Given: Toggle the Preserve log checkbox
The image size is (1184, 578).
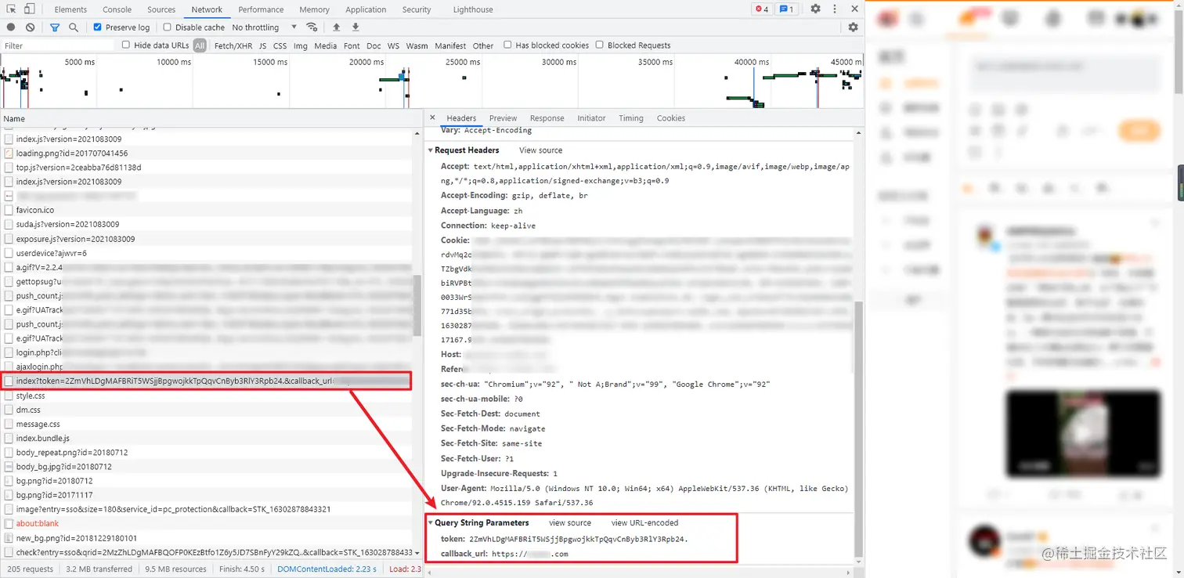Looking at the screenshot, I should [x=97, y=27].
